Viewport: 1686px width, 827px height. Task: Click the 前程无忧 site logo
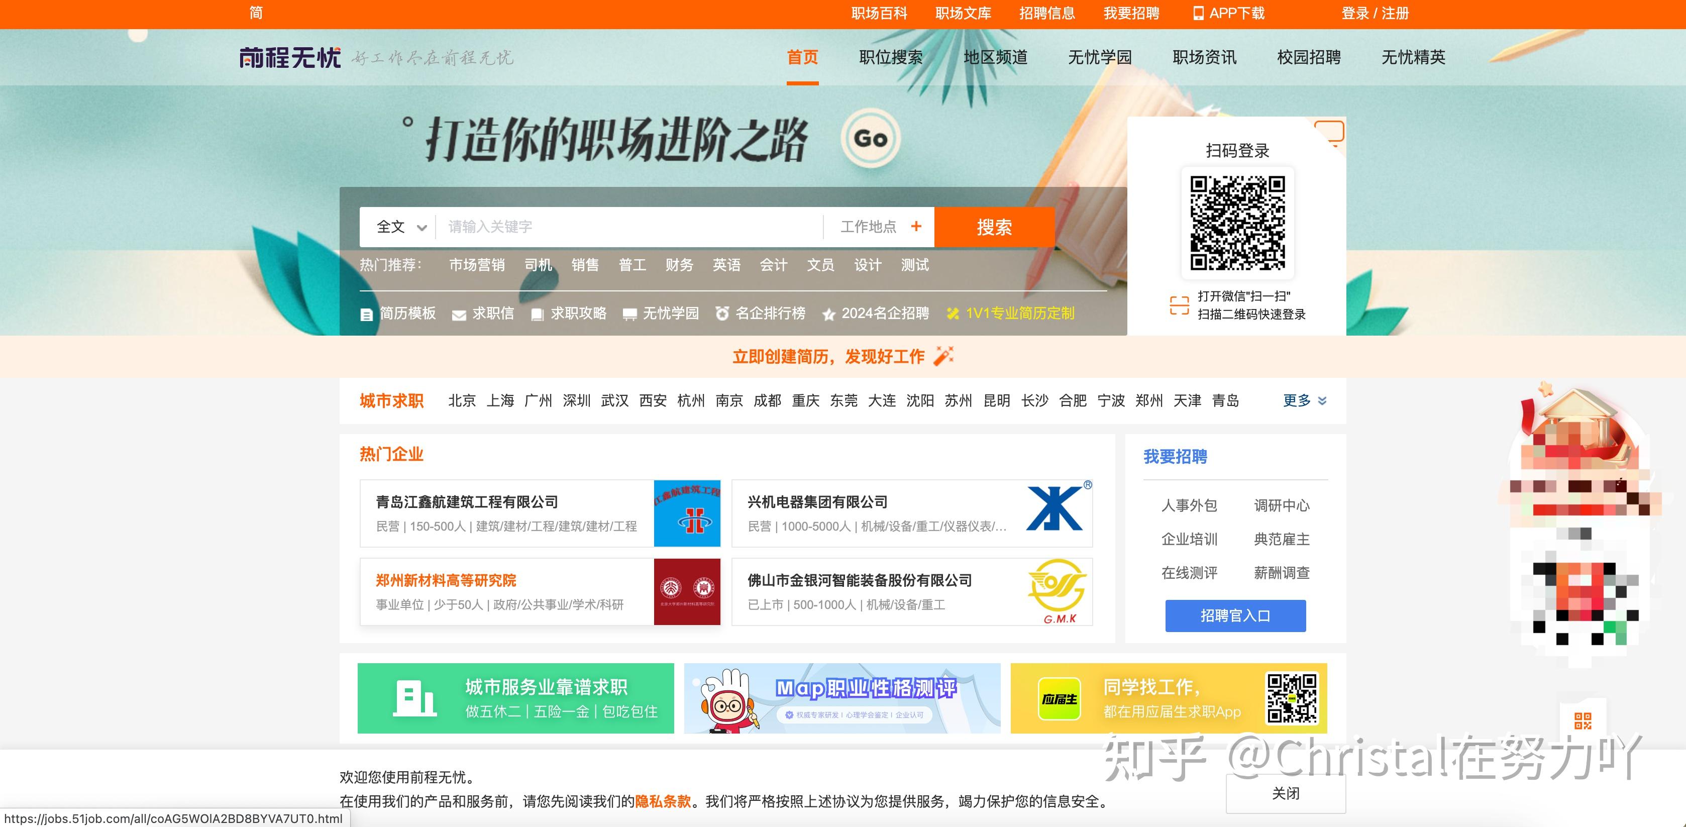pyautogui.click(x=290, y=58)
